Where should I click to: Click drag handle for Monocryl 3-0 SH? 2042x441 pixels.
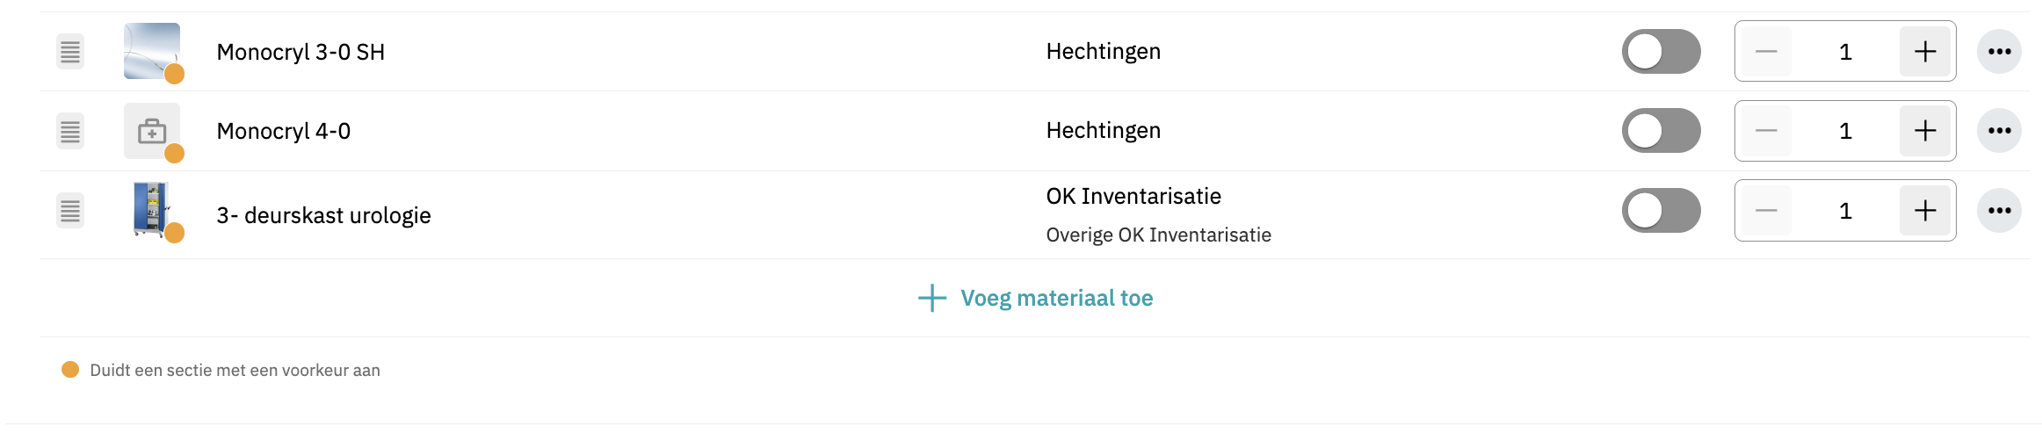click(70, 52)
